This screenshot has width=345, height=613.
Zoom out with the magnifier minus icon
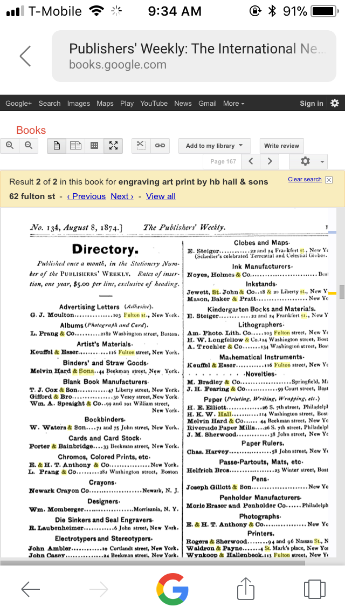point(29,146)
